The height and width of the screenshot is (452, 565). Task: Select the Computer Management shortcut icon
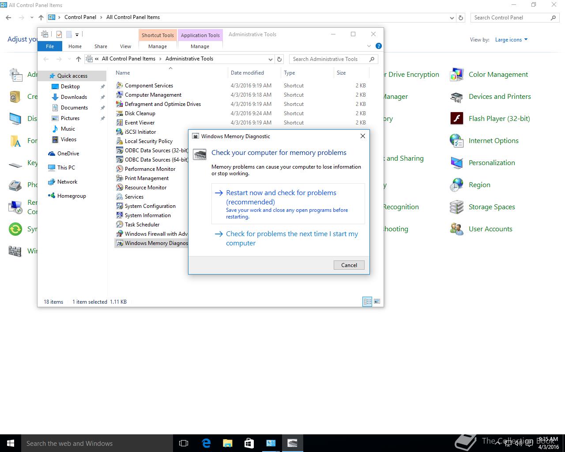tap(119, 94)
